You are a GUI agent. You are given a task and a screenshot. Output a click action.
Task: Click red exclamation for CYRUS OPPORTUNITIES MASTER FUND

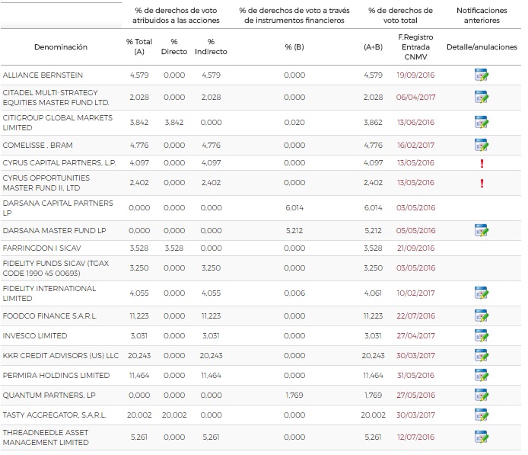[481, 183]
